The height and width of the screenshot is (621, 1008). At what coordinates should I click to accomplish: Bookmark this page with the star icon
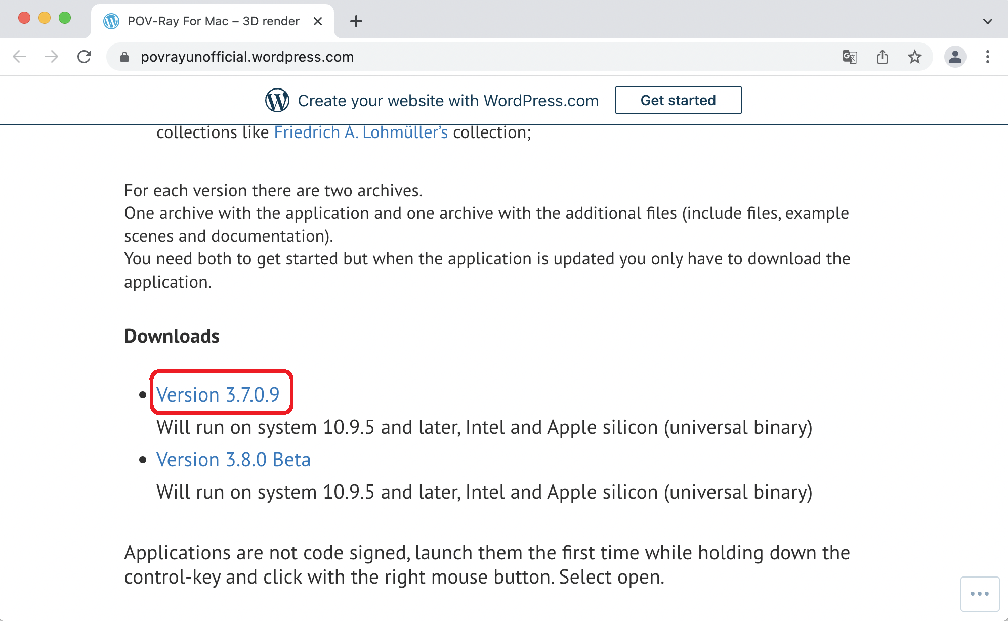click(x=914, y=57)
